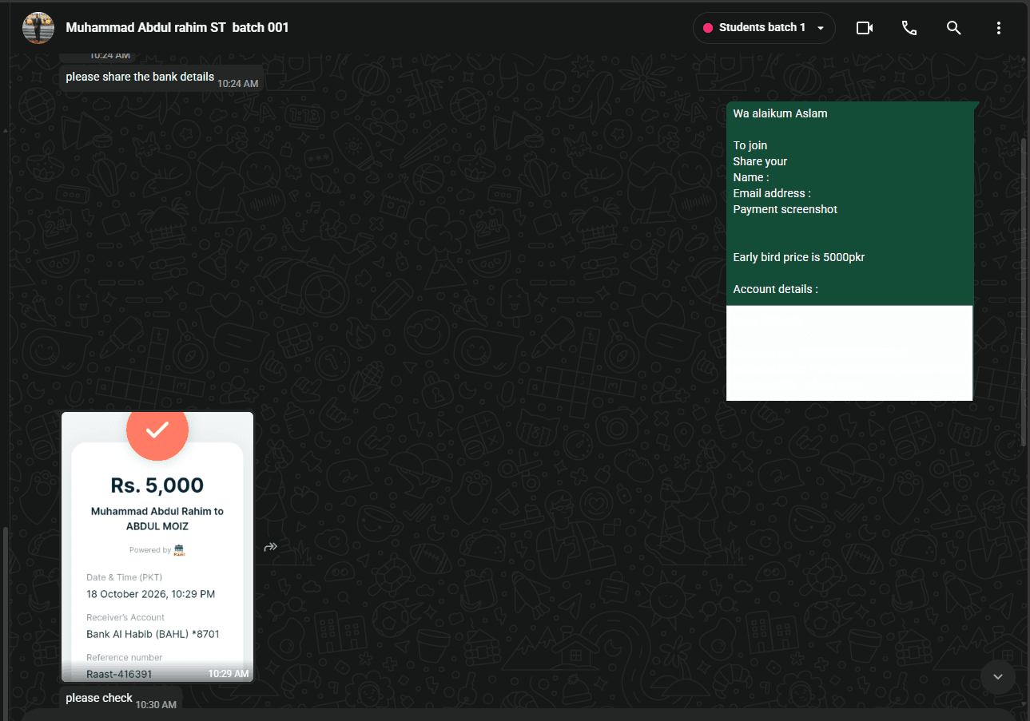
Task: Open search in this chat
Action: point(953,28)
